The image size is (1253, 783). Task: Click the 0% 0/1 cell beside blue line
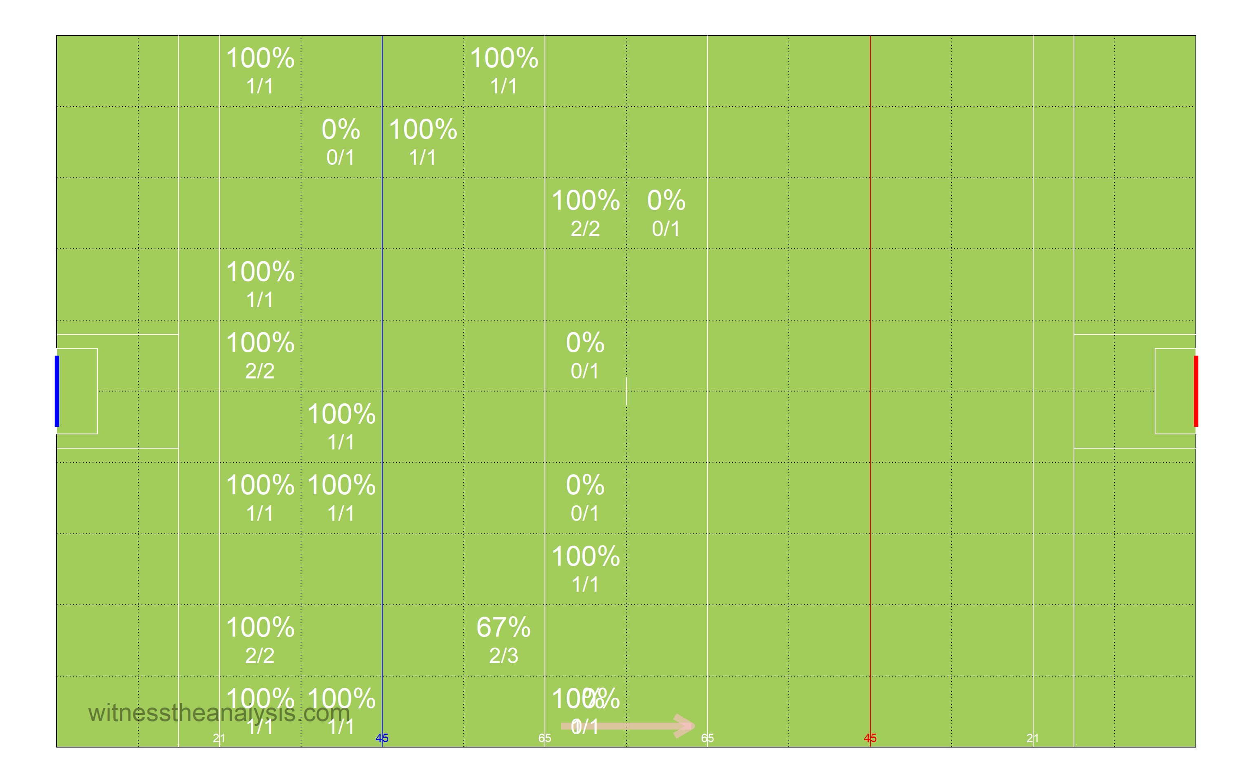(341, 142)
